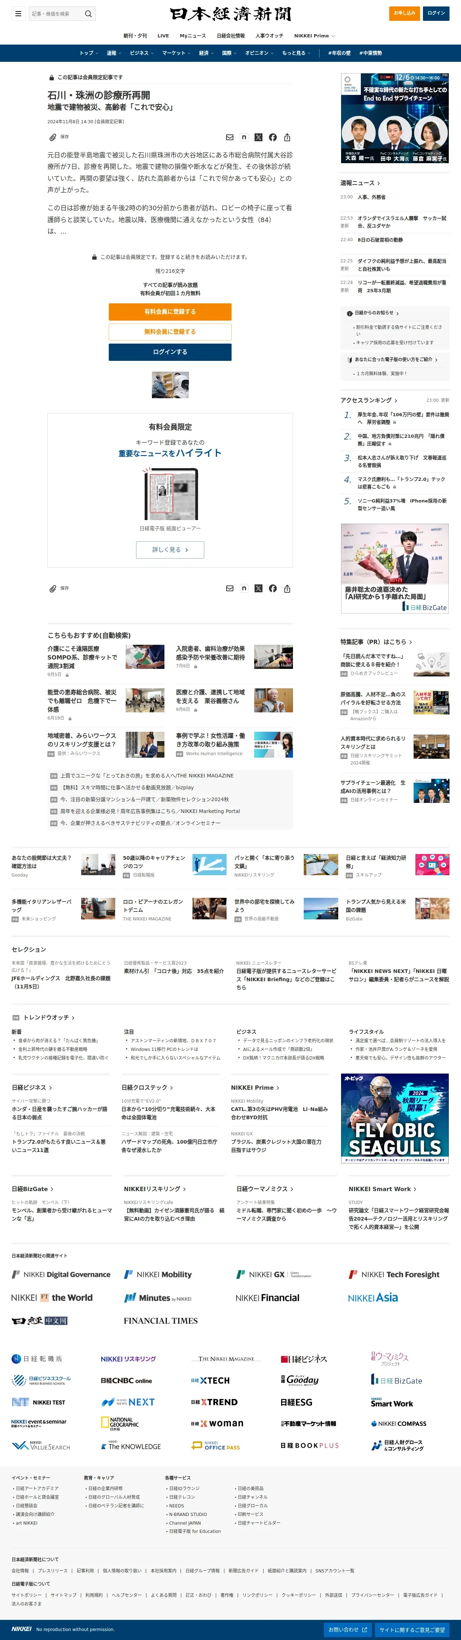Open NIKKEI Tech Foresight logo
Image resolution: width=461 pixels, height=1640 pixels.
pyautogui.click(x=394, y=1274)
